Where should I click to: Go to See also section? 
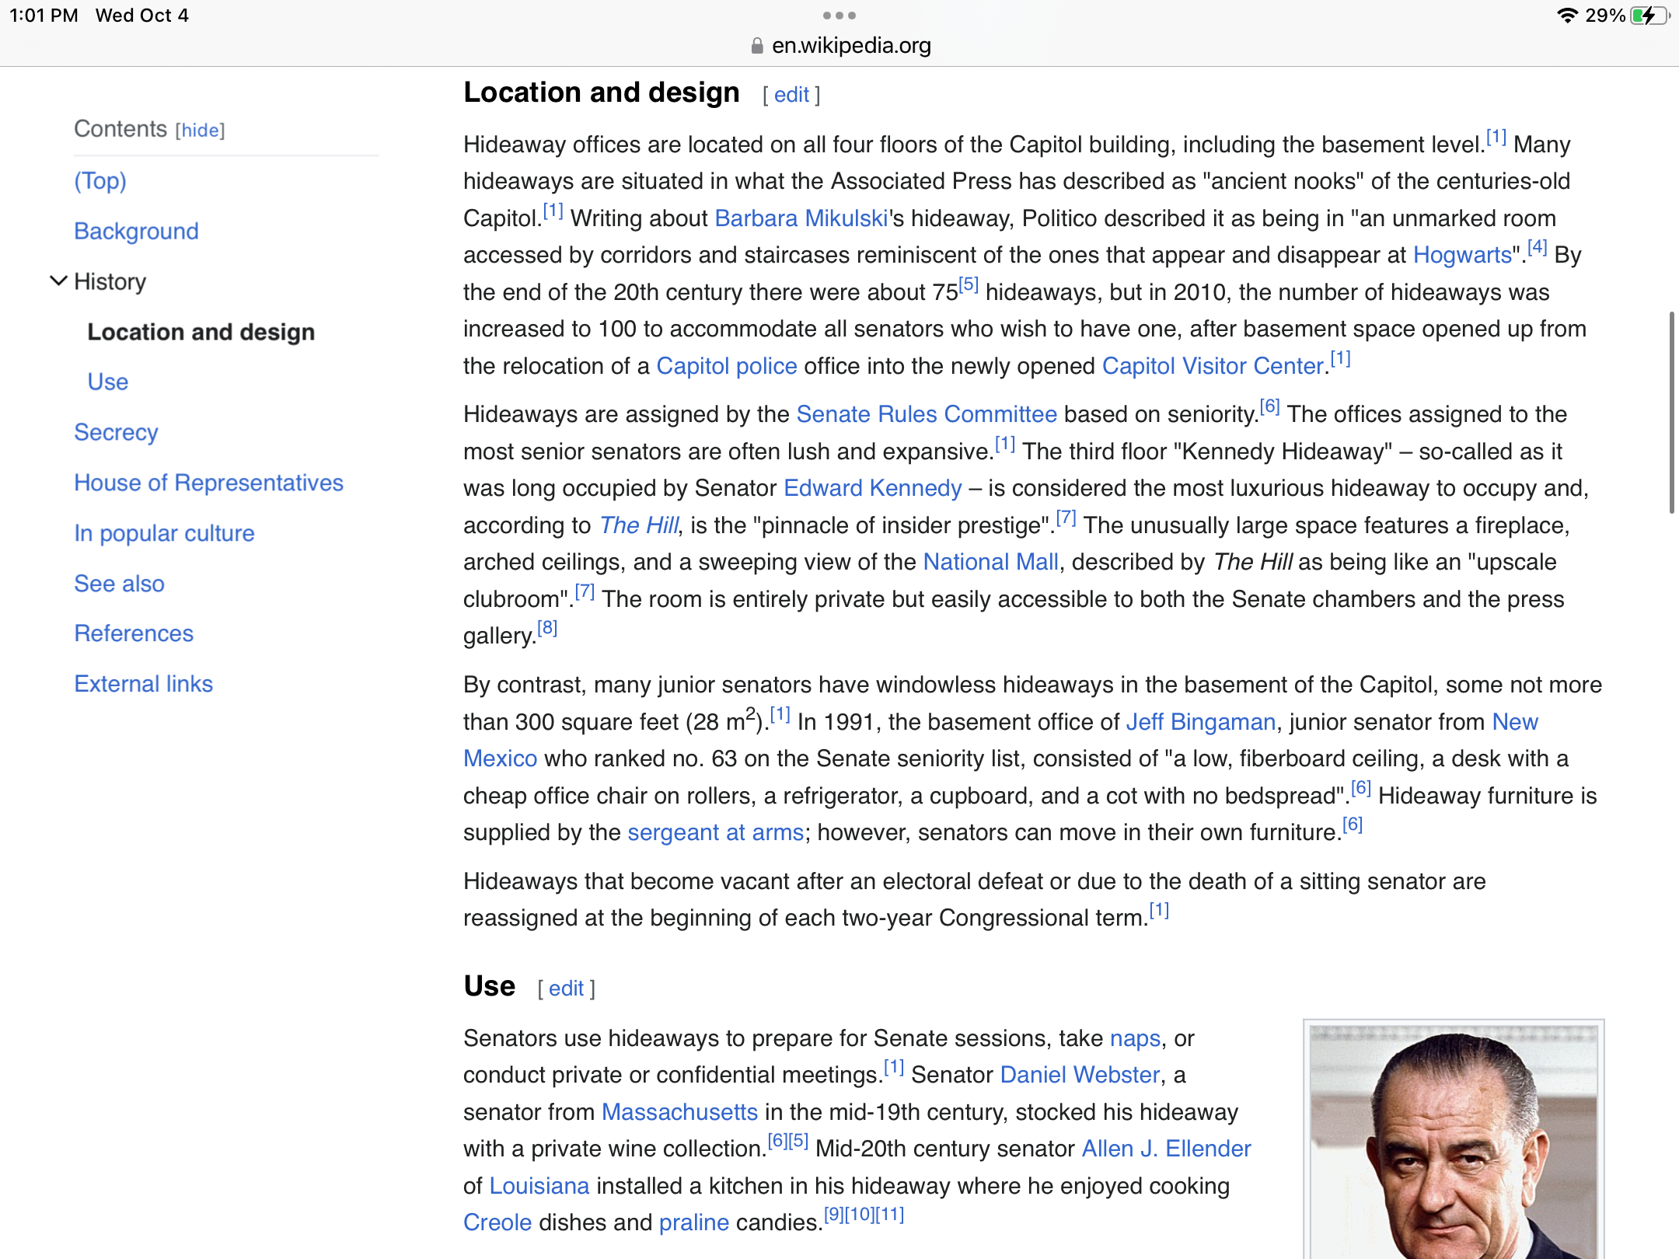click(119, 584)
